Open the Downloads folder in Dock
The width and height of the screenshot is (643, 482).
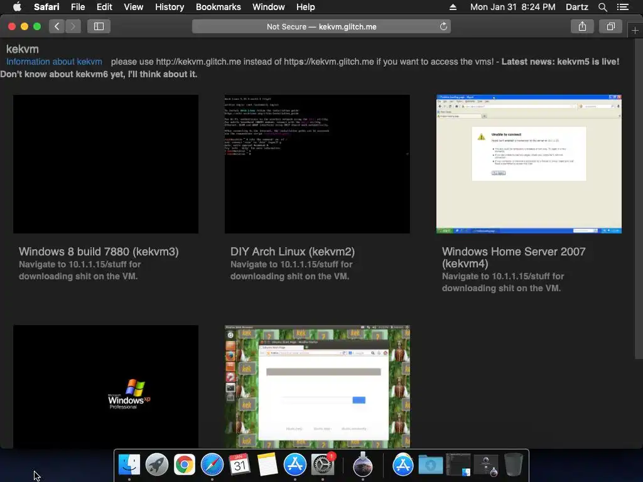point(430,464)
